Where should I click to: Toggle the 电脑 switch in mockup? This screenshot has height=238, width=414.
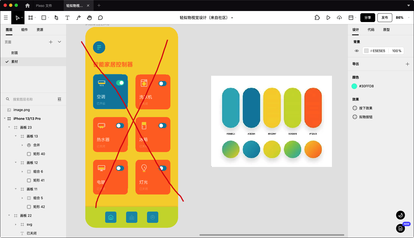pos(120,168)
